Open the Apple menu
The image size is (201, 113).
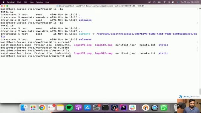pos(3,2)
